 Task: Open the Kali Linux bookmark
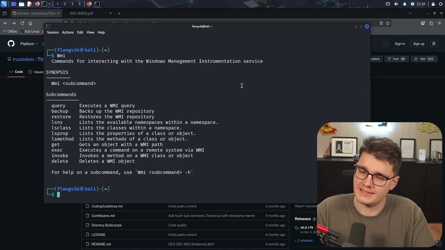click(x=30, y=31)
